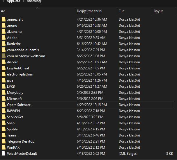
Task: Click the Opera Software folder icon
Action: pos(3,105)
